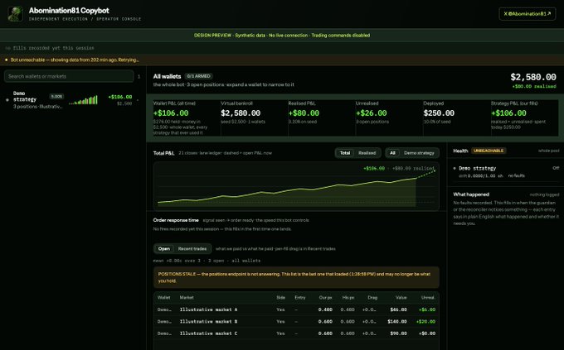Click the status dot beside sidebar Demo strategy

coord(7,100)
